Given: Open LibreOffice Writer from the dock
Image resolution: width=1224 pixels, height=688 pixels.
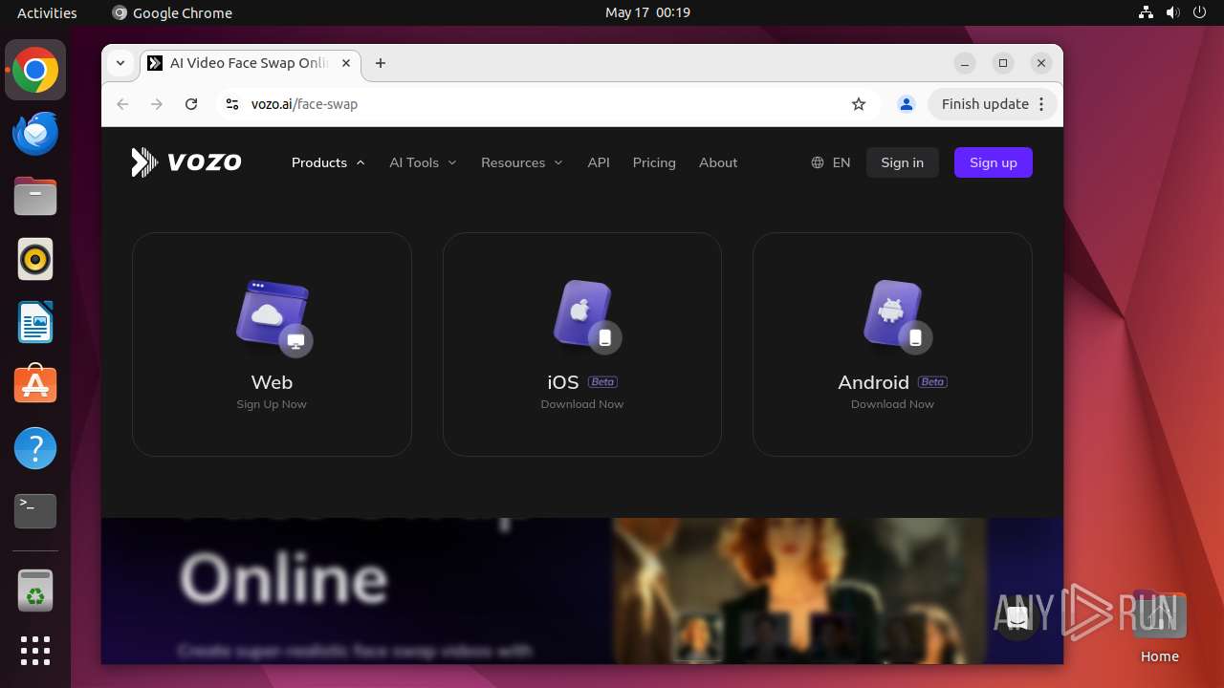Looking at the screenshot, I should click(x=35, y=322).
